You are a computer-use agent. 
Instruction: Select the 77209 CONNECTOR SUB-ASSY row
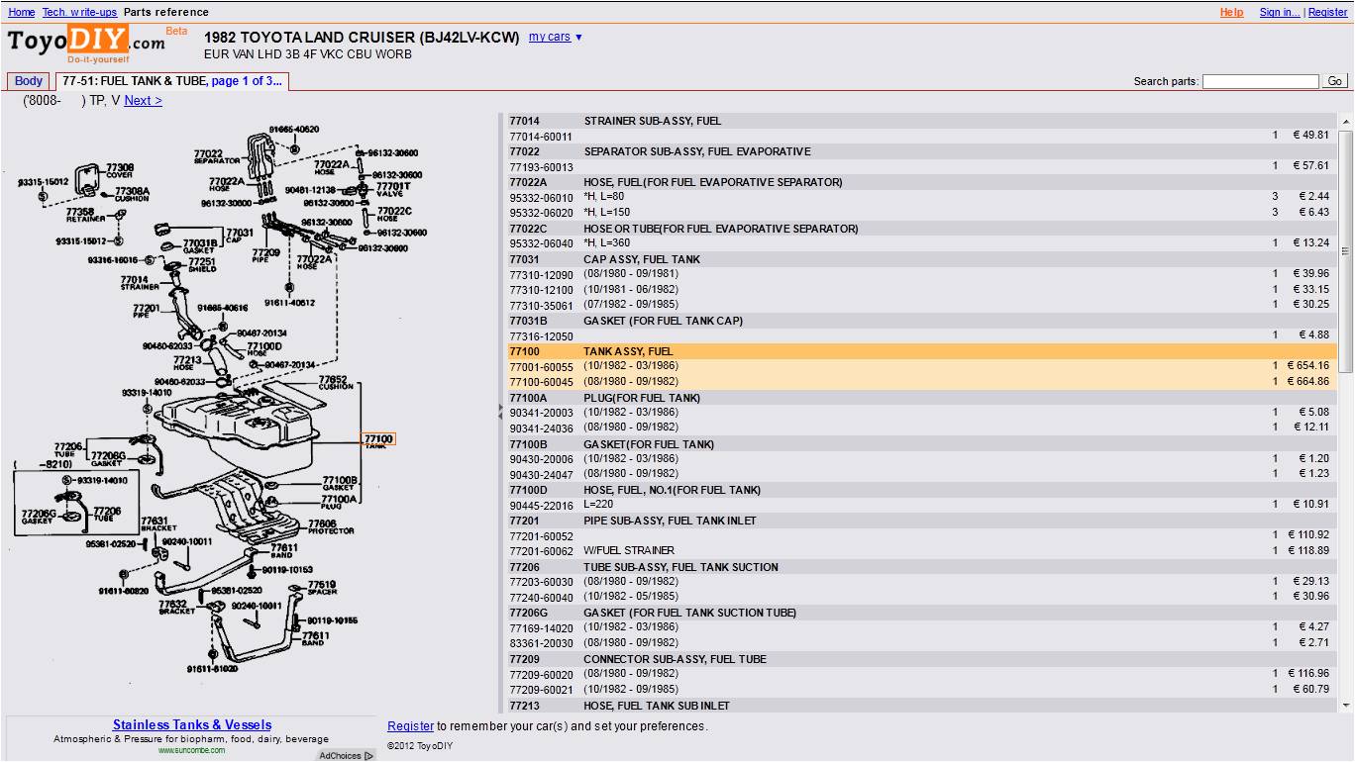tap(922, 659)
